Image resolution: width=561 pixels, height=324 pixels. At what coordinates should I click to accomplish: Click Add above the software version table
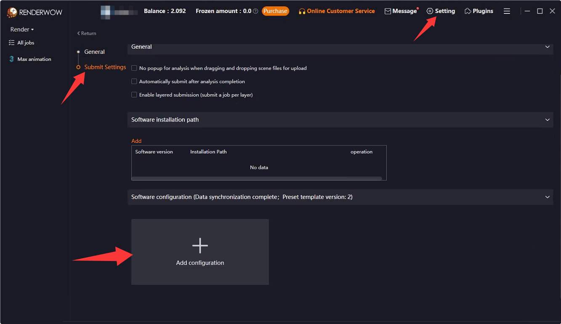[x=136, y=141]
